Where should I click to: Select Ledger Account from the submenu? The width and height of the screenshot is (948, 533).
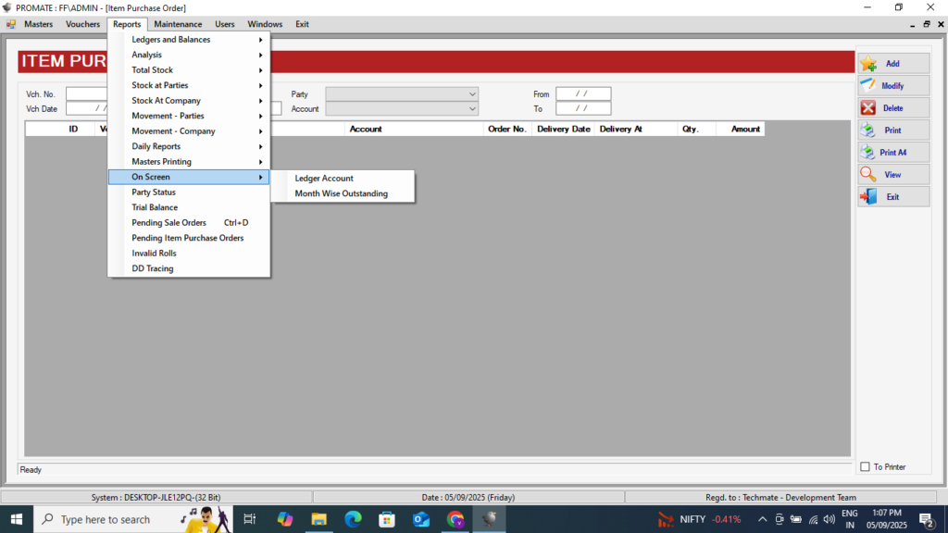click(x=324, y=179)
